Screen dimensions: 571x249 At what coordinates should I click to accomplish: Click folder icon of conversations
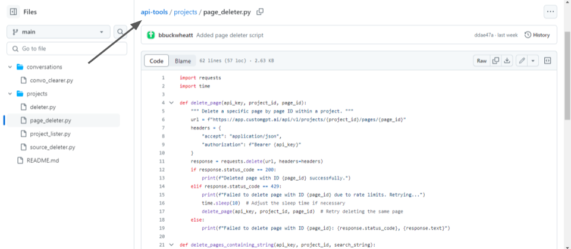point(20,67)
